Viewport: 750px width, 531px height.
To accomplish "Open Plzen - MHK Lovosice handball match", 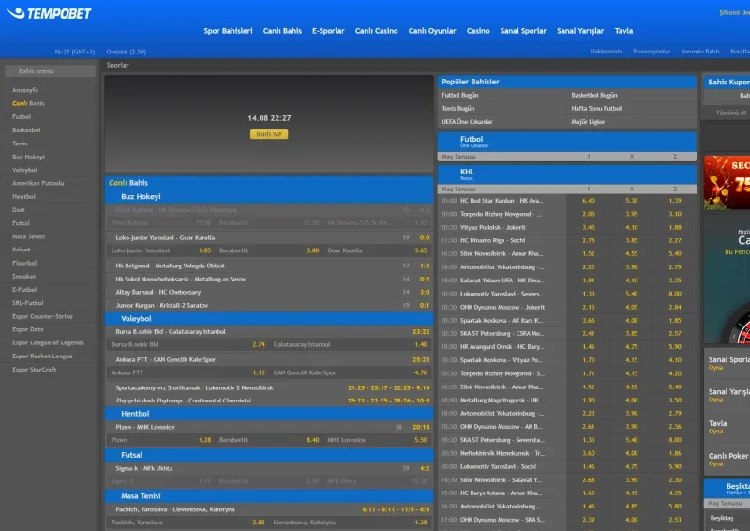I will point(145,427).
